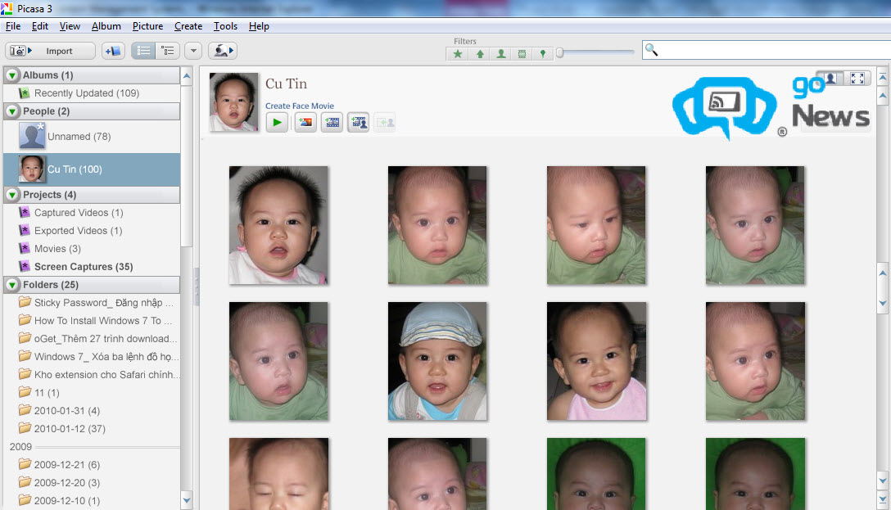Click the Movies project icon

coord(24,248)
